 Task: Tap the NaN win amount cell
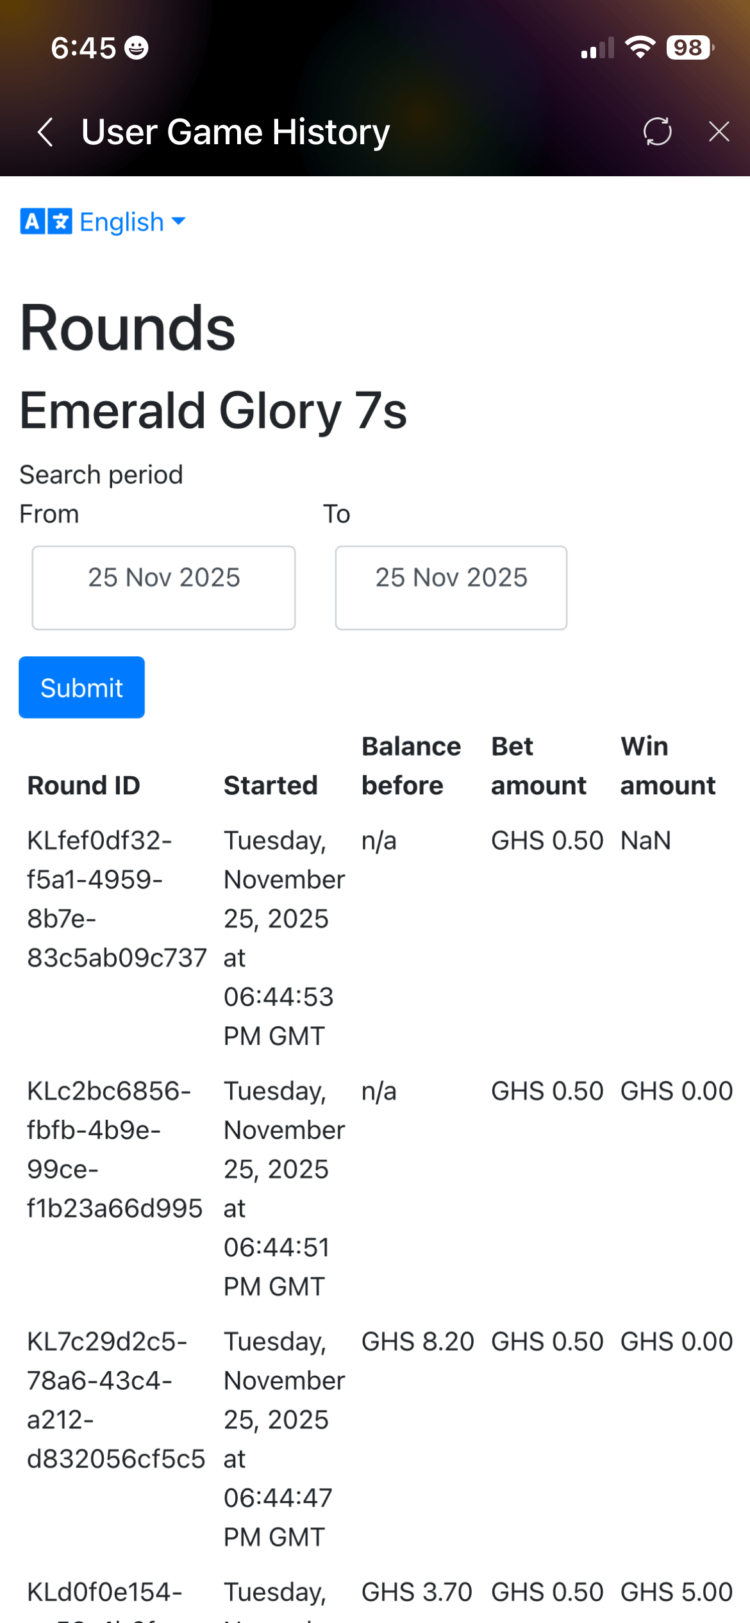646,840
